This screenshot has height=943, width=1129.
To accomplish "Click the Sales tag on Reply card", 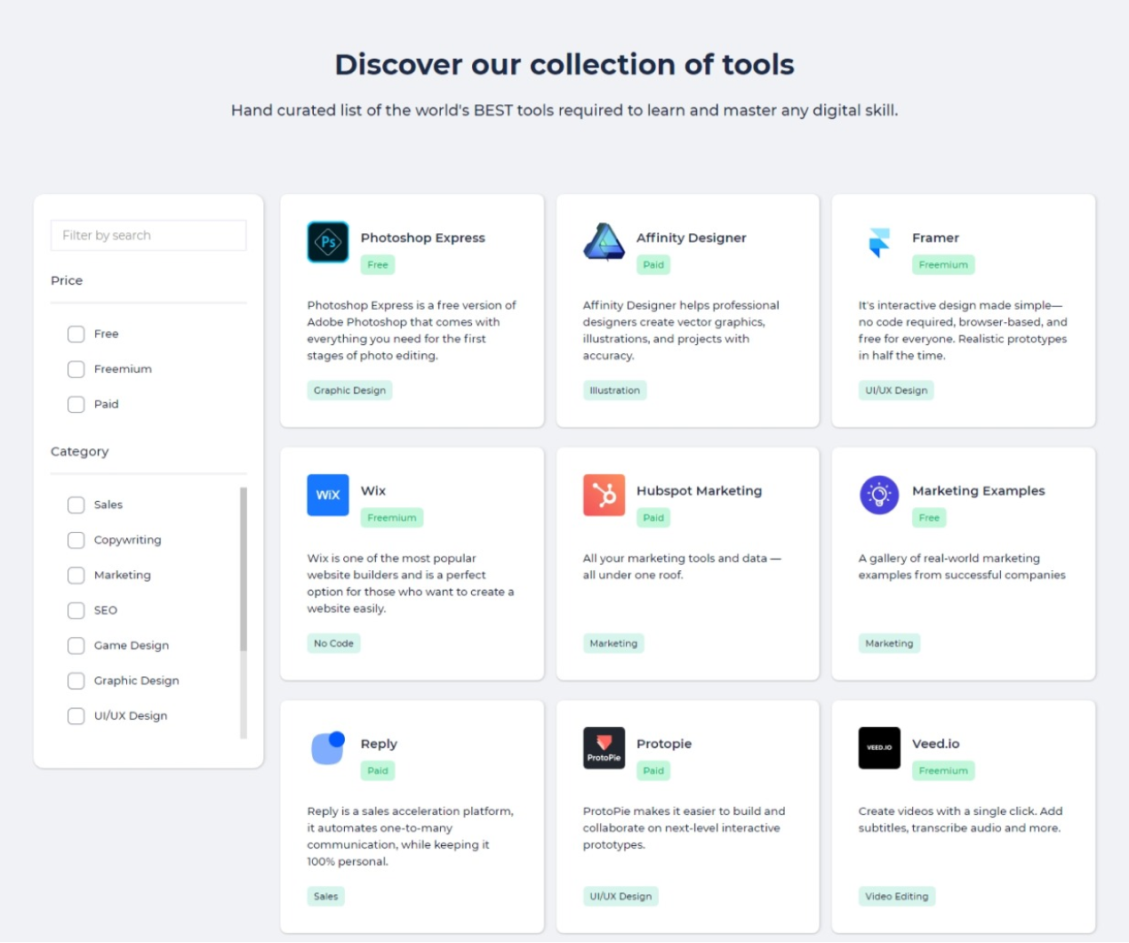I will (325, 897).
